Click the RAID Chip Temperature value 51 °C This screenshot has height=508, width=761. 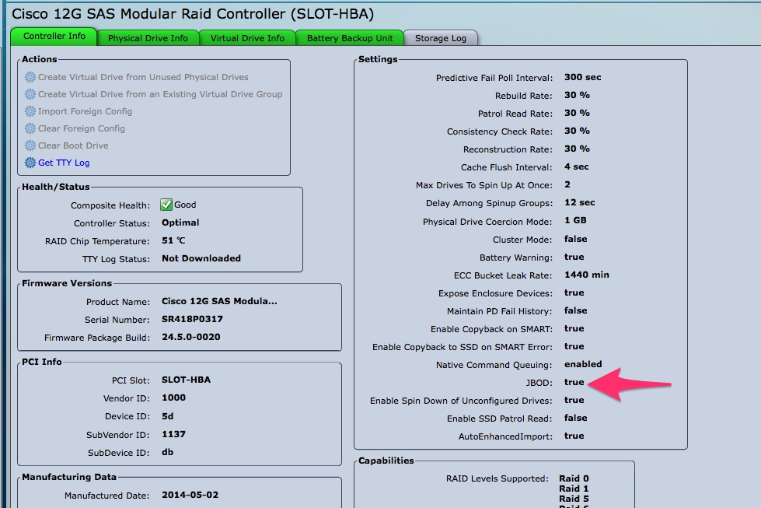[173, 240]
